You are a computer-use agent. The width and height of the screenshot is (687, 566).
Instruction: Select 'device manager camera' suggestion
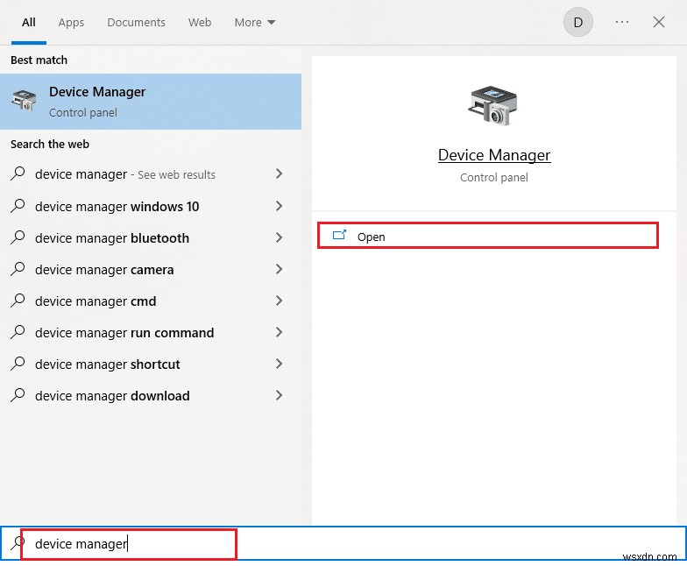click(x=151, y=270)
